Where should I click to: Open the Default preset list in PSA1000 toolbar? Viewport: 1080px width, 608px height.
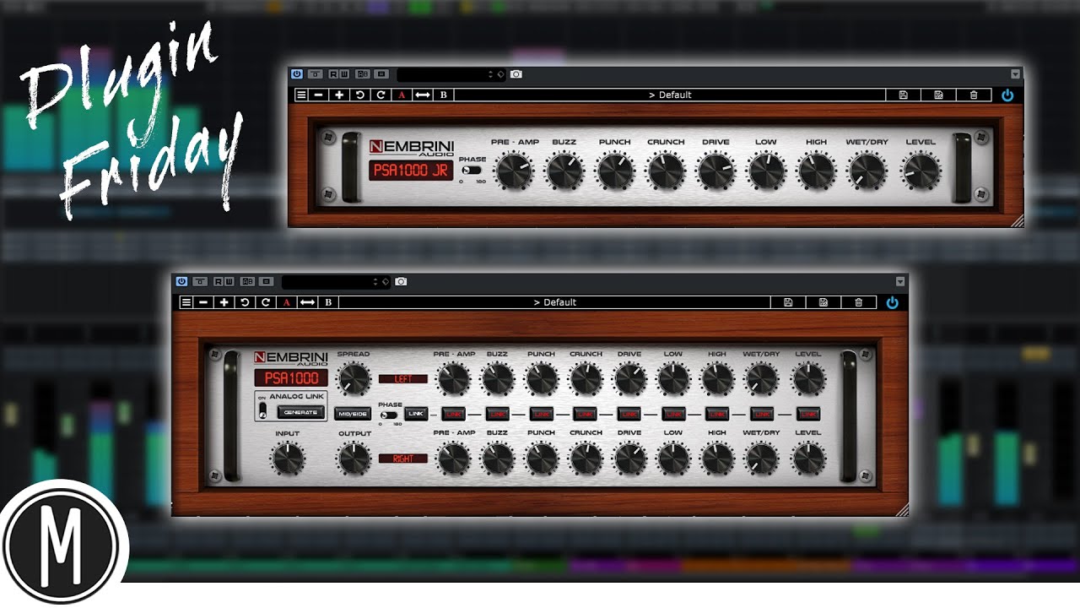pos(555,302)
